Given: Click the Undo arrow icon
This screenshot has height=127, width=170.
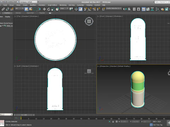Looking at the screenshot, I should coord(8,2).
